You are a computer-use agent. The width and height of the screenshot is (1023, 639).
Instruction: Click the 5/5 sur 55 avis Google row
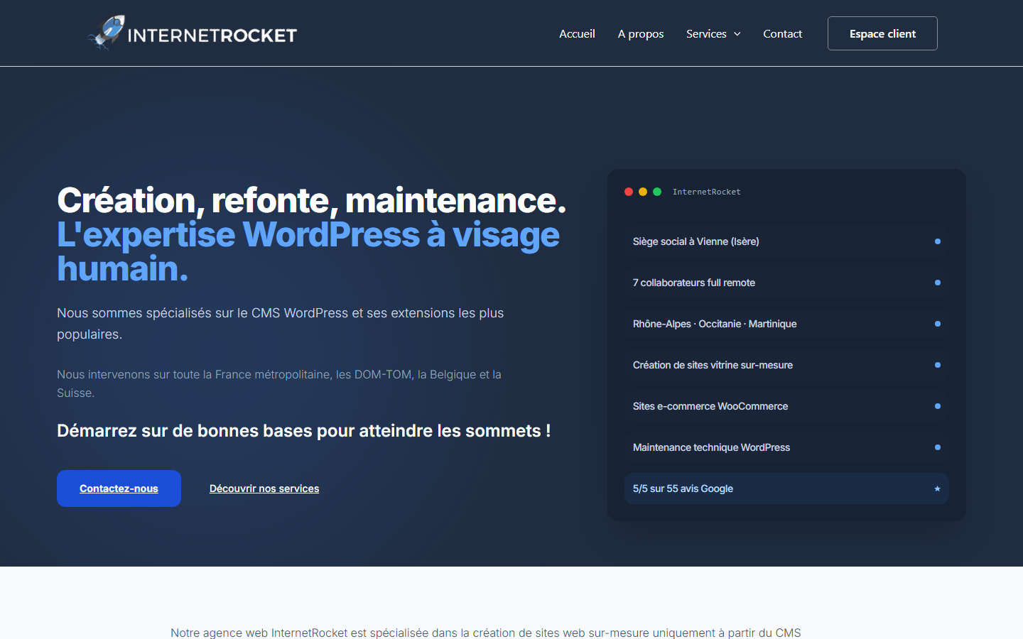[x=786, y=488]
